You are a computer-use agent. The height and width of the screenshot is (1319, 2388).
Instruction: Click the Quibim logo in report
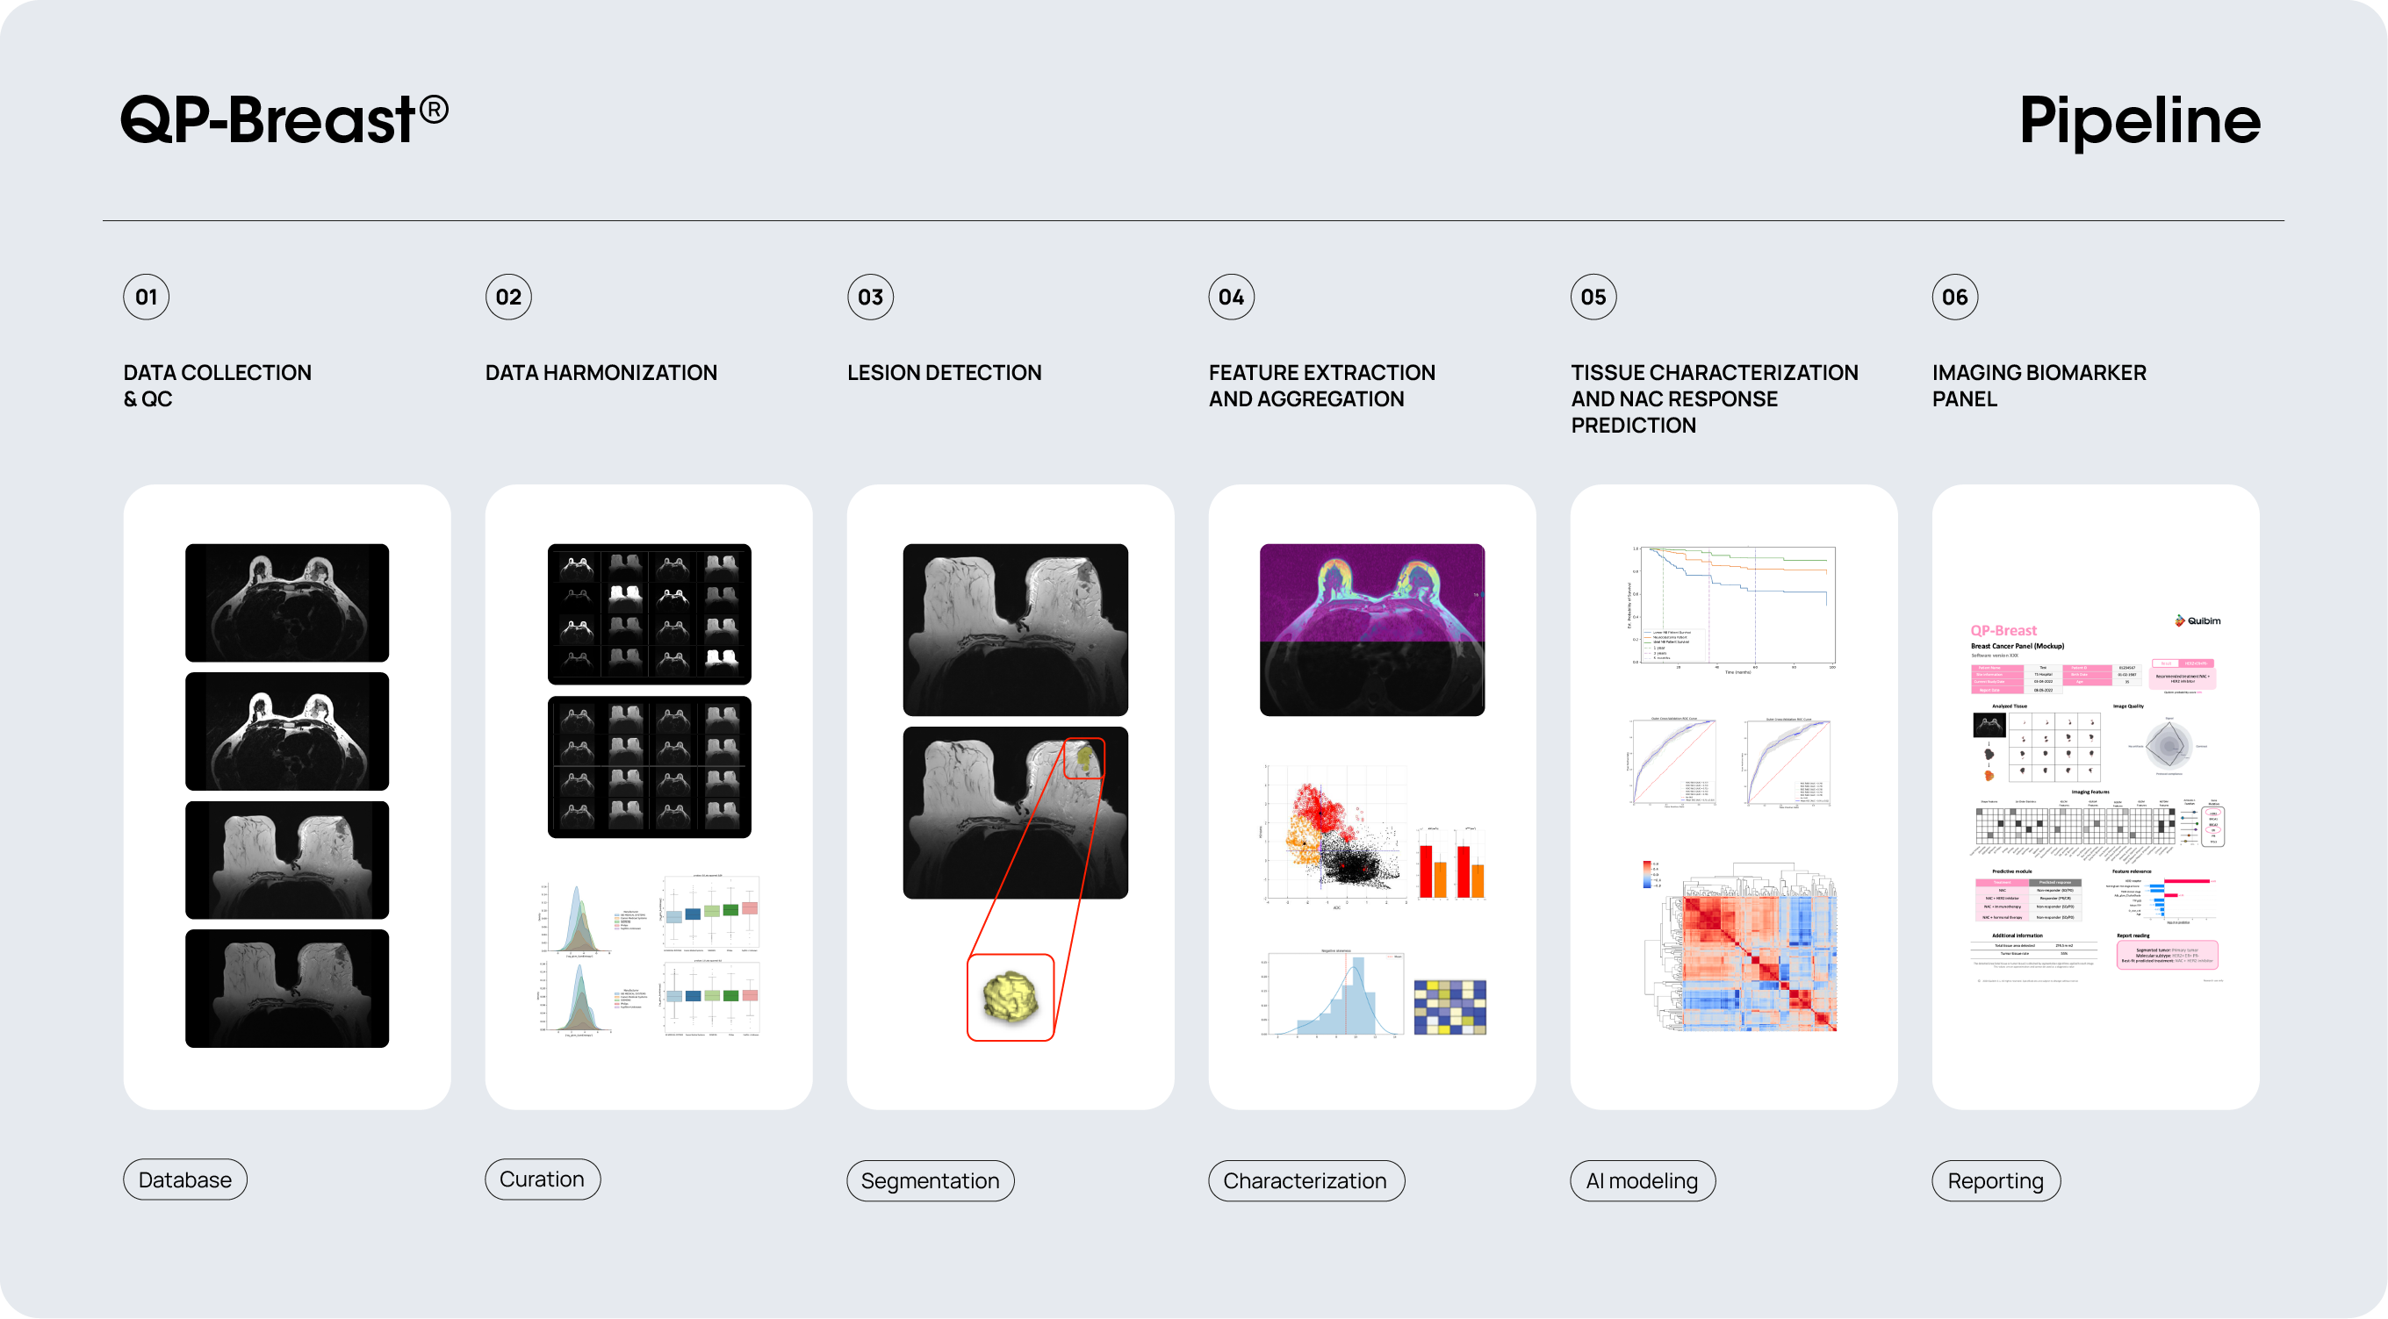[2197, 621]
